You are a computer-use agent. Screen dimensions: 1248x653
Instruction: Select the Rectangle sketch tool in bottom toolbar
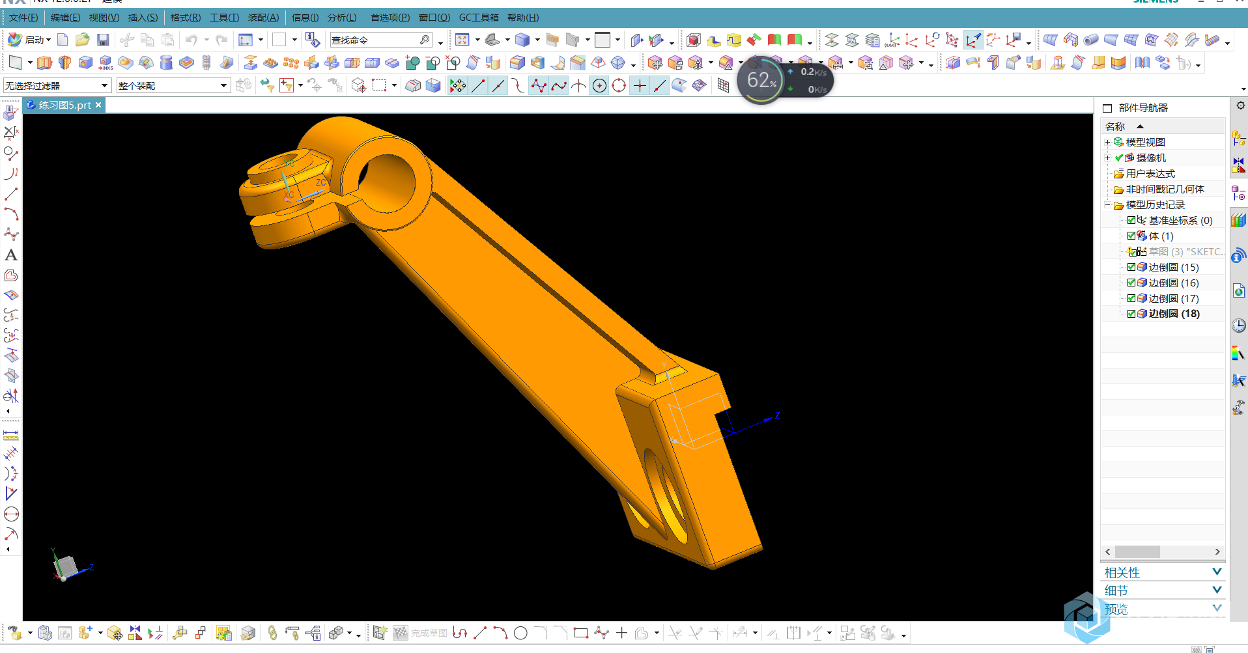point(581,633)
